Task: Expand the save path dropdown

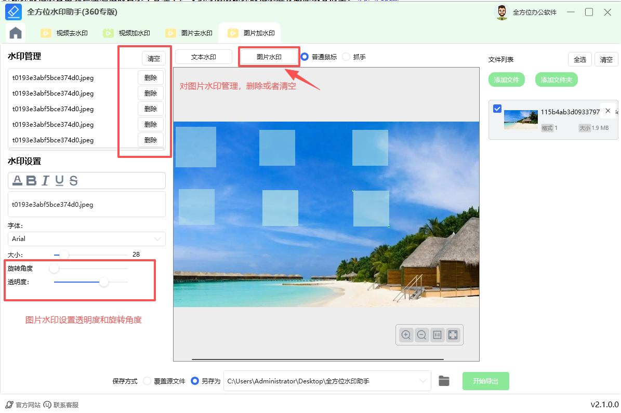Action: click(422, 381)
